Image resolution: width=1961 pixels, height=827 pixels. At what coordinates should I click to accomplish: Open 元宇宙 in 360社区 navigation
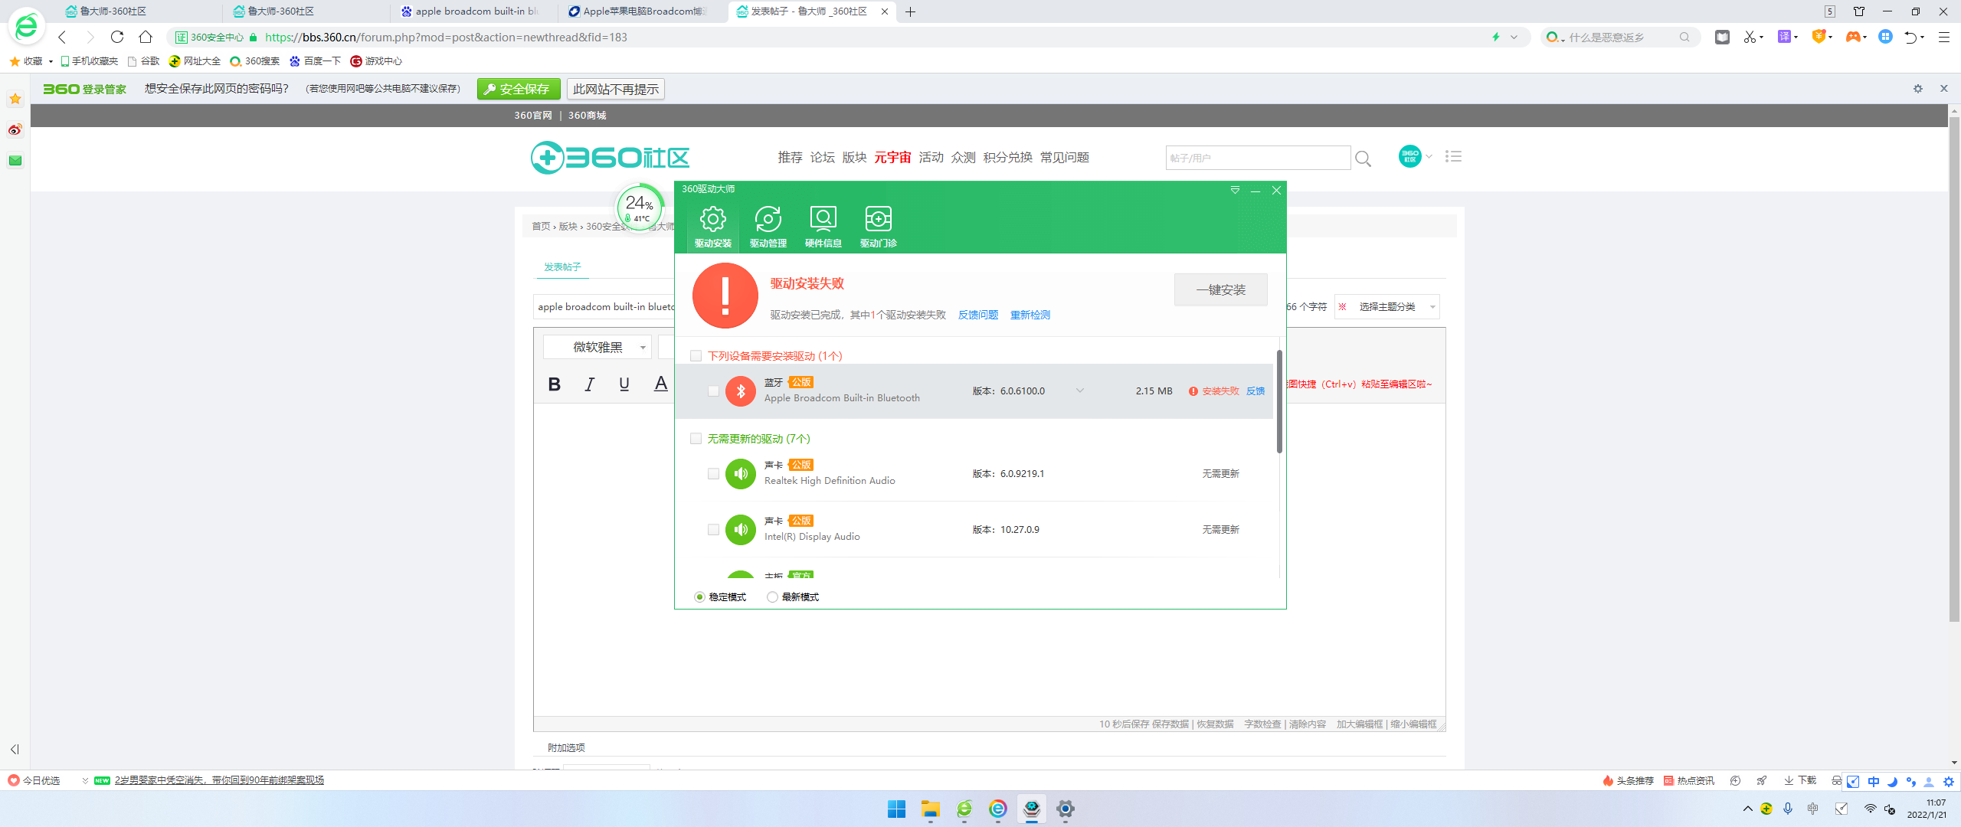(892, 158)
